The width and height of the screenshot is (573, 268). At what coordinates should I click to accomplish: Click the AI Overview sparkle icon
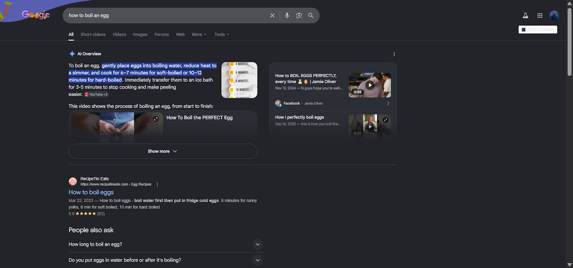(x=72, y=54)
